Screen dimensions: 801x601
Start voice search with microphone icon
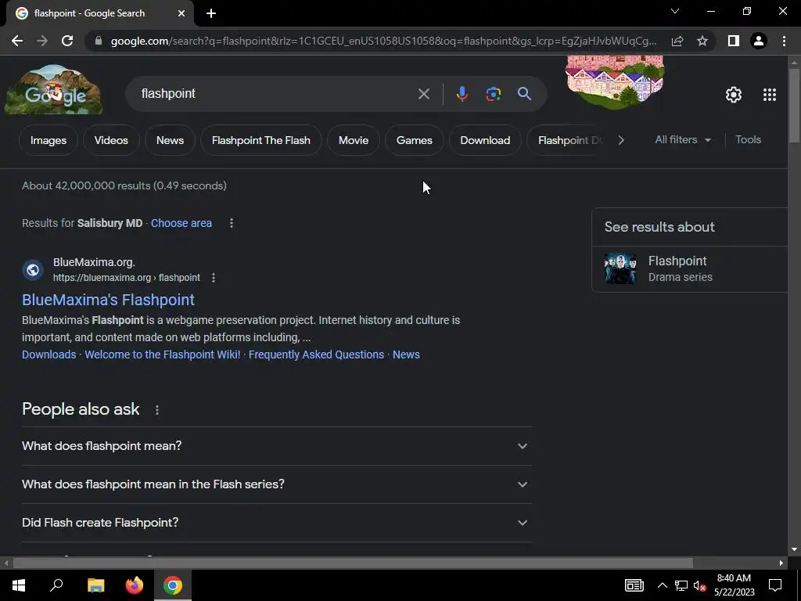click(x=462, y=94)
